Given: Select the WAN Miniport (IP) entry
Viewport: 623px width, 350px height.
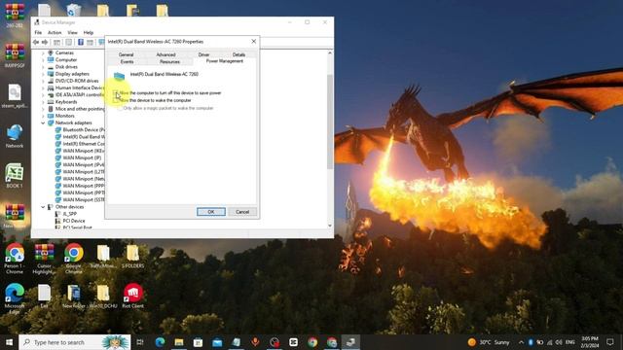Looking at the screenshot, I should coord(78,157).
